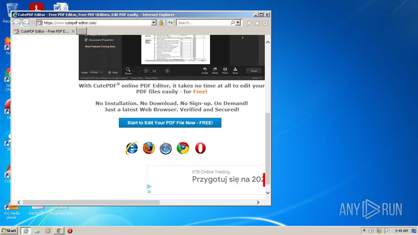Open File Explorer from the taskbar
This screenshot has height=235, width=418.
[37, 231]
